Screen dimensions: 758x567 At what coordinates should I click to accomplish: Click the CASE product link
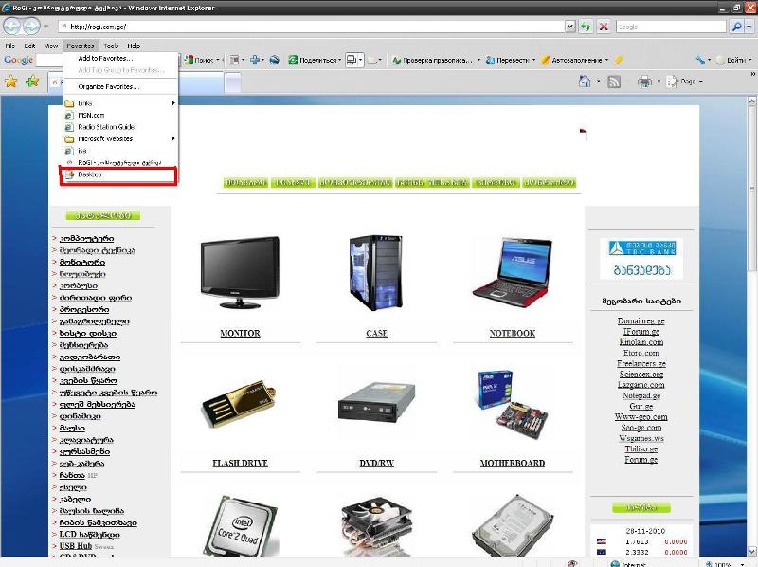coord(376,334)
